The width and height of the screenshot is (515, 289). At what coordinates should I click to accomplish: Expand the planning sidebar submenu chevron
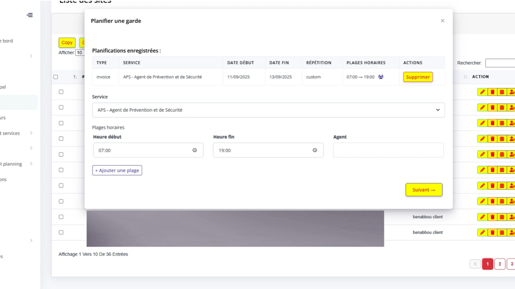31,164
